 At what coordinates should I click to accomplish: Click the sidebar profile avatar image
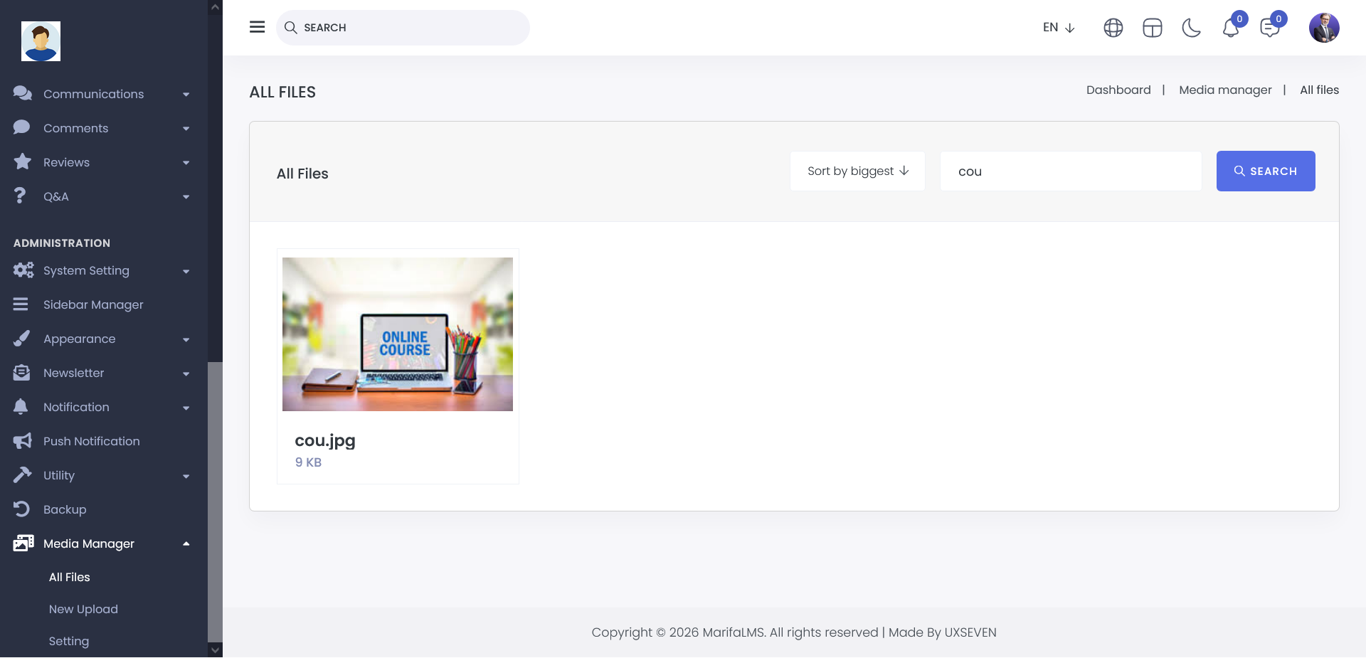(x=41, y=41)
